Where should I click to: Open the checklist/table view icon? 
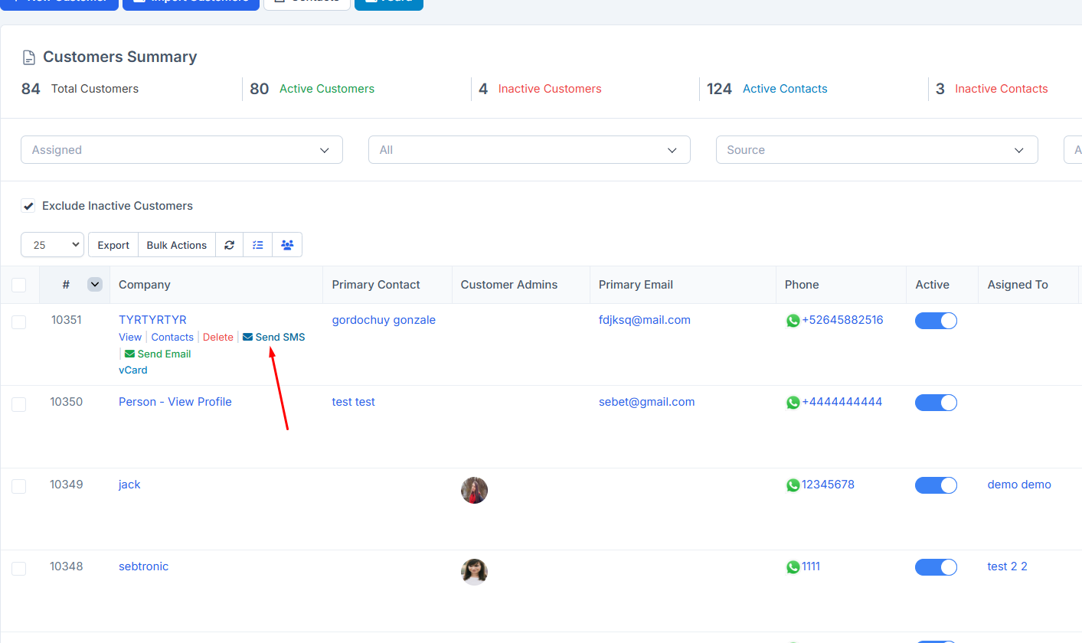click(x=257, y=244)
